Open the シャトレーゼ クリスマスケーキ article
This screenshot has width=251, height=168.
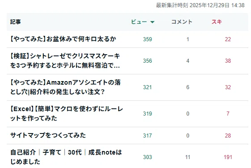[65, 61]
